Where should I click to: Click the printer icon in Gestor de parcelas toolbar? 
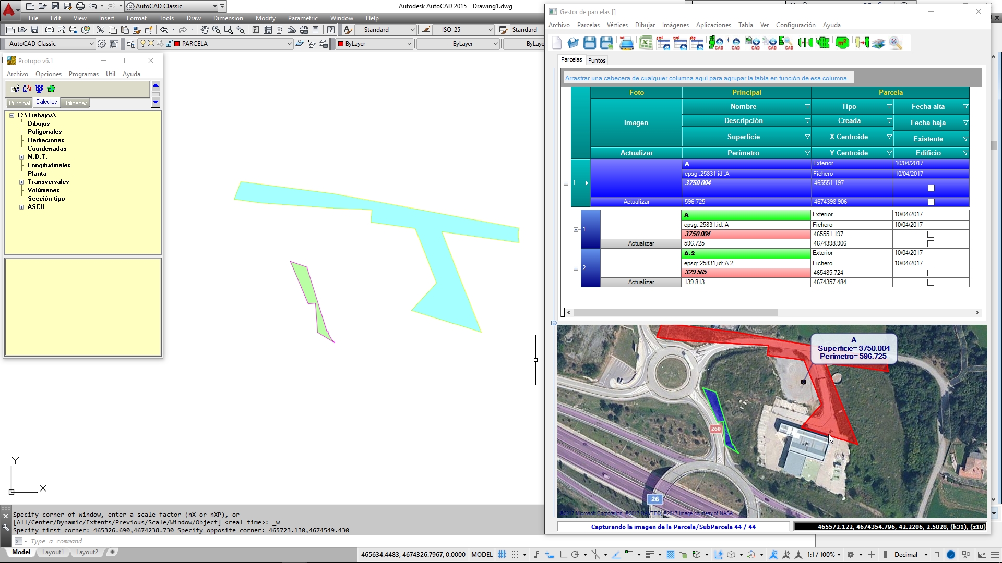click(x=626, y=43)
